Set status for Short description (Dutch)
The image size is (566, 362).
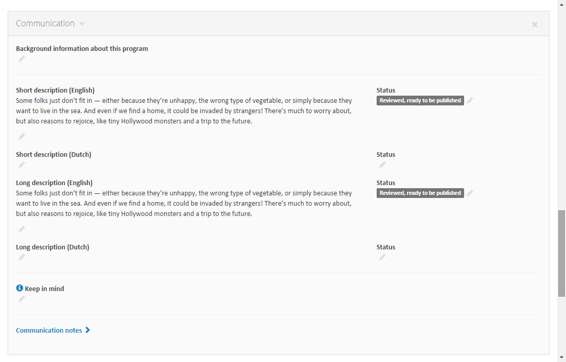[x=382, y=165]
